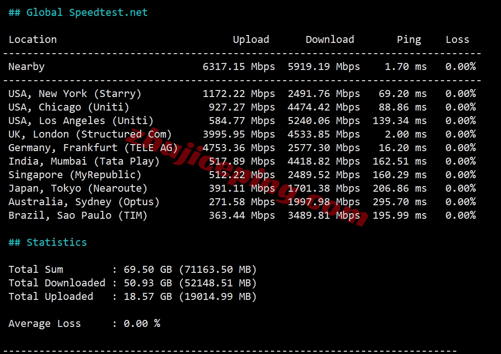Screen dimensions: 501x354
Task: Click the '## Global Speedtest.net' header
Action: click(77, 12)
